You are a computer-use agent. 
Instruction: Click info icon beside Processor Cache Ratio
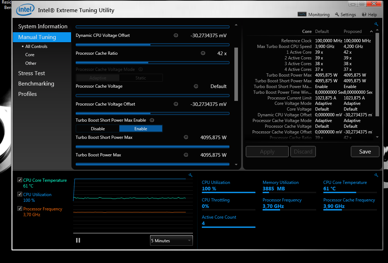[203, 53]
